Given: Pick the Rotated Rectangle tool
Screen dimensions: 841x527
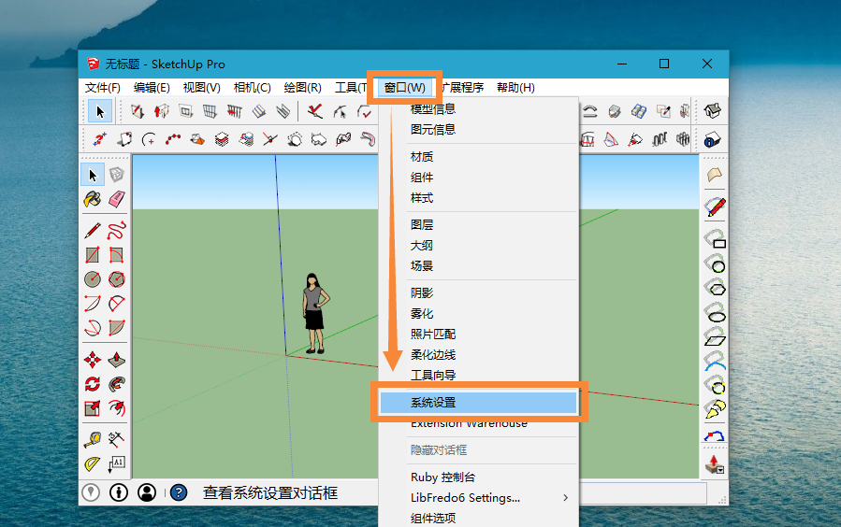Looking at the screenshot, I should click(x=116, y=255).
